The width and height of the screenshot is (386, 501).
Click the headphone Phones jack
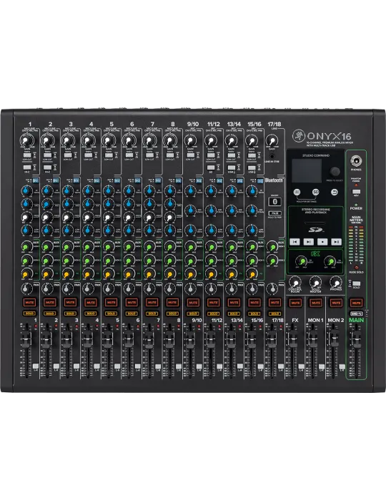[356, 160]
